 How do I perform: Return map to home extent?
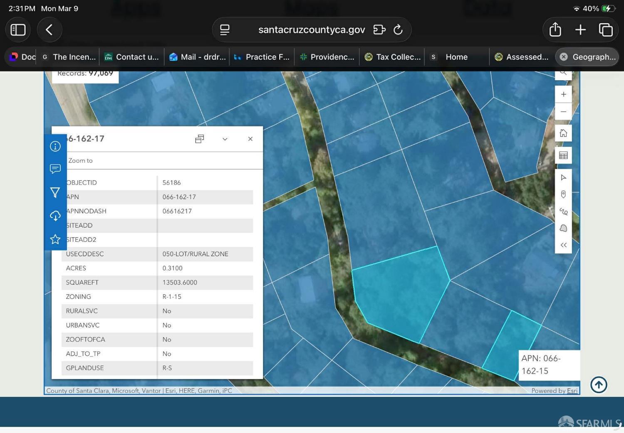pos(563,133)
